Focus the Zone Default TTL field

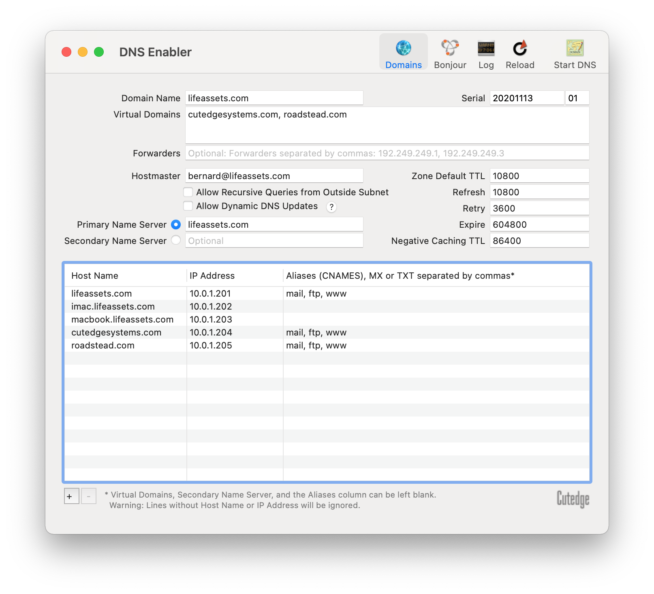click(x=539, y=176)
